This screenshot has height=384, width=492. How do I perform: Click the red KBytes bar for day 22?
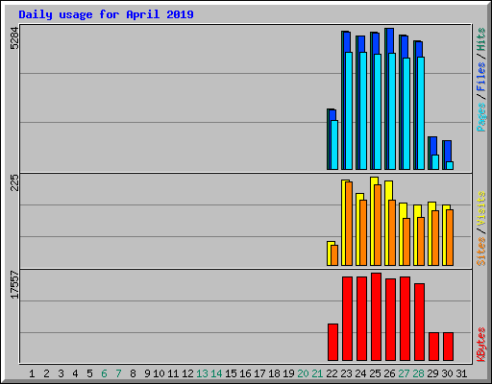pyautogui.click(x=332, y=343)
